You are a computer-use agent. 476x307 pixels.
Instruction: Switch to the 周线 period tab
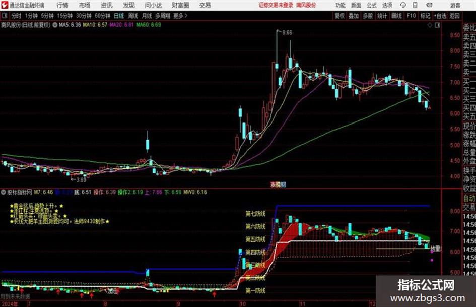(133, 16)
